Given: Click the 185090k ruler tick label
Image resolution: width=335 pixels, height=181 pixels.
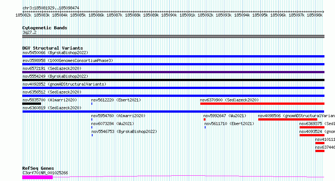Looking at the screenshot, I should pyautogui.click(x=169, y=15).
